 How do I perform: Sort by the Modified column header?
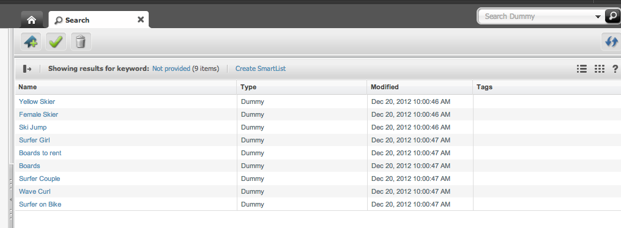(420, 87)
